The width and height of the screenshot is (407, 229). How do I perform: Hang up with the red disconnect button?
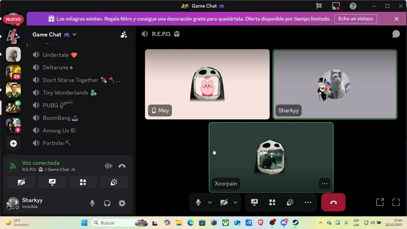point(334,202)
